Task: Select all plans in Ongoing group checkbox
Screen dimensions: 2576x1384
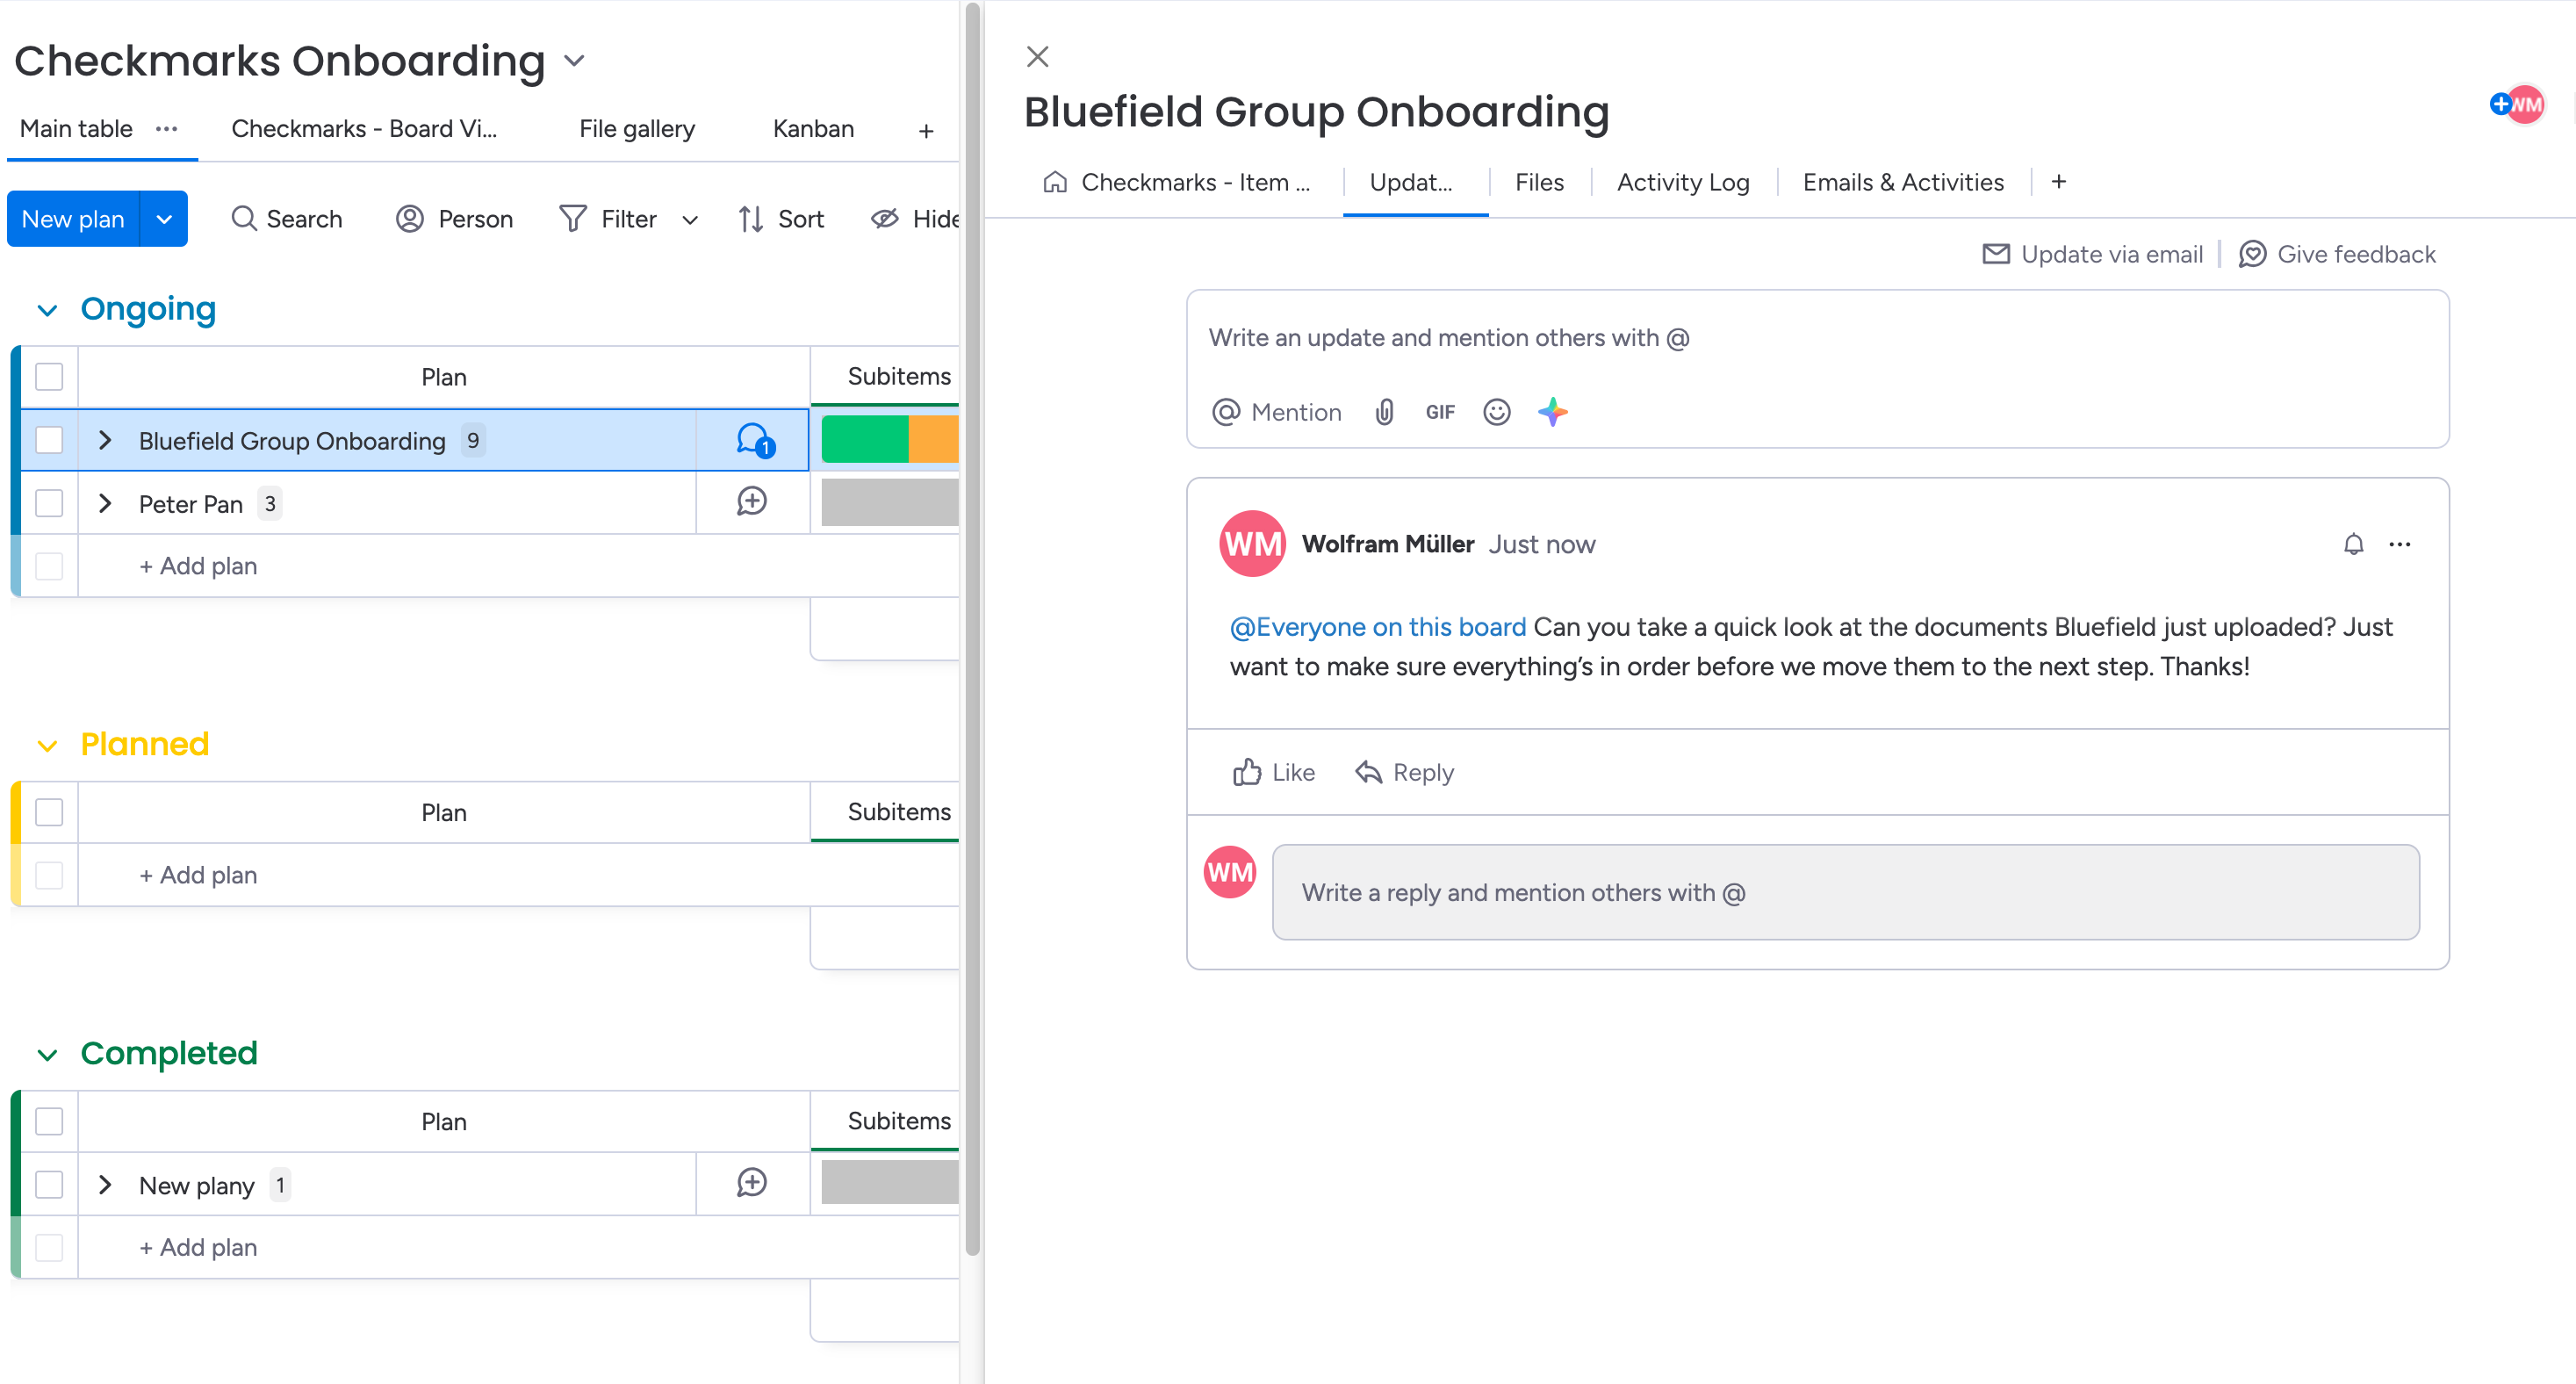Action: pyautogui.click(x=49, y=377)
